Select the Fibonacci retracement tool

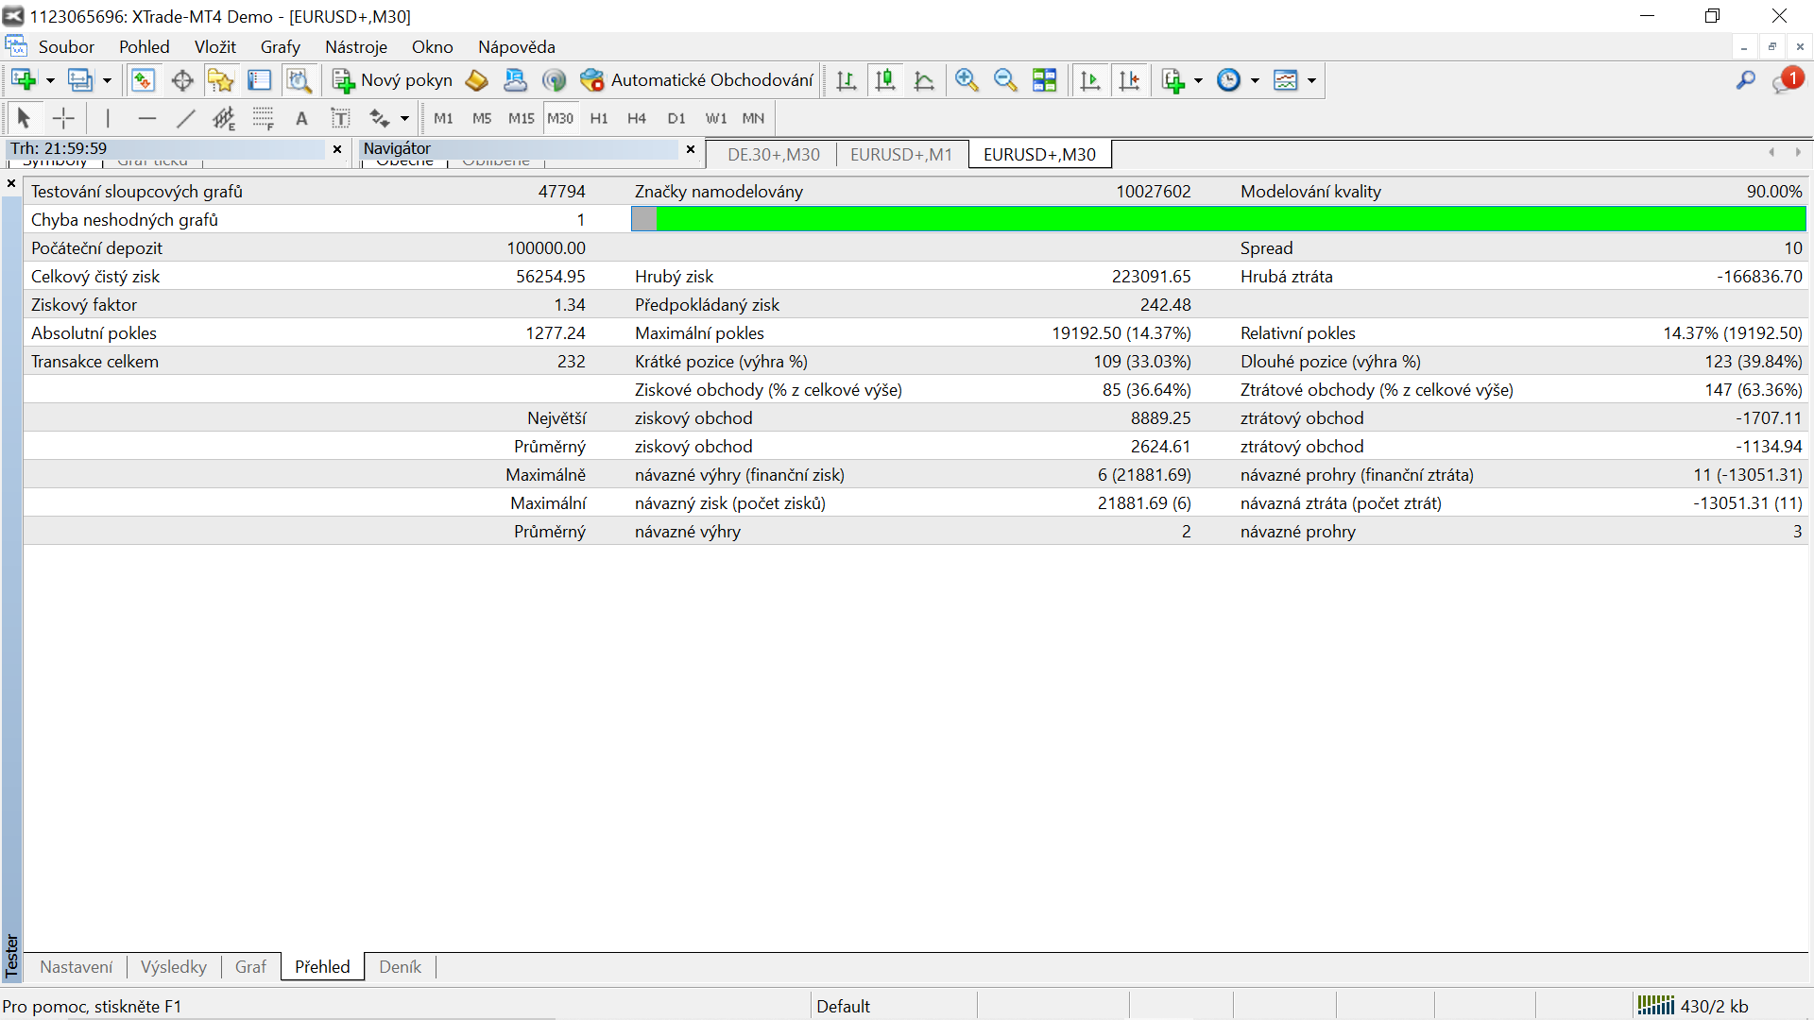tap(263, 118)
